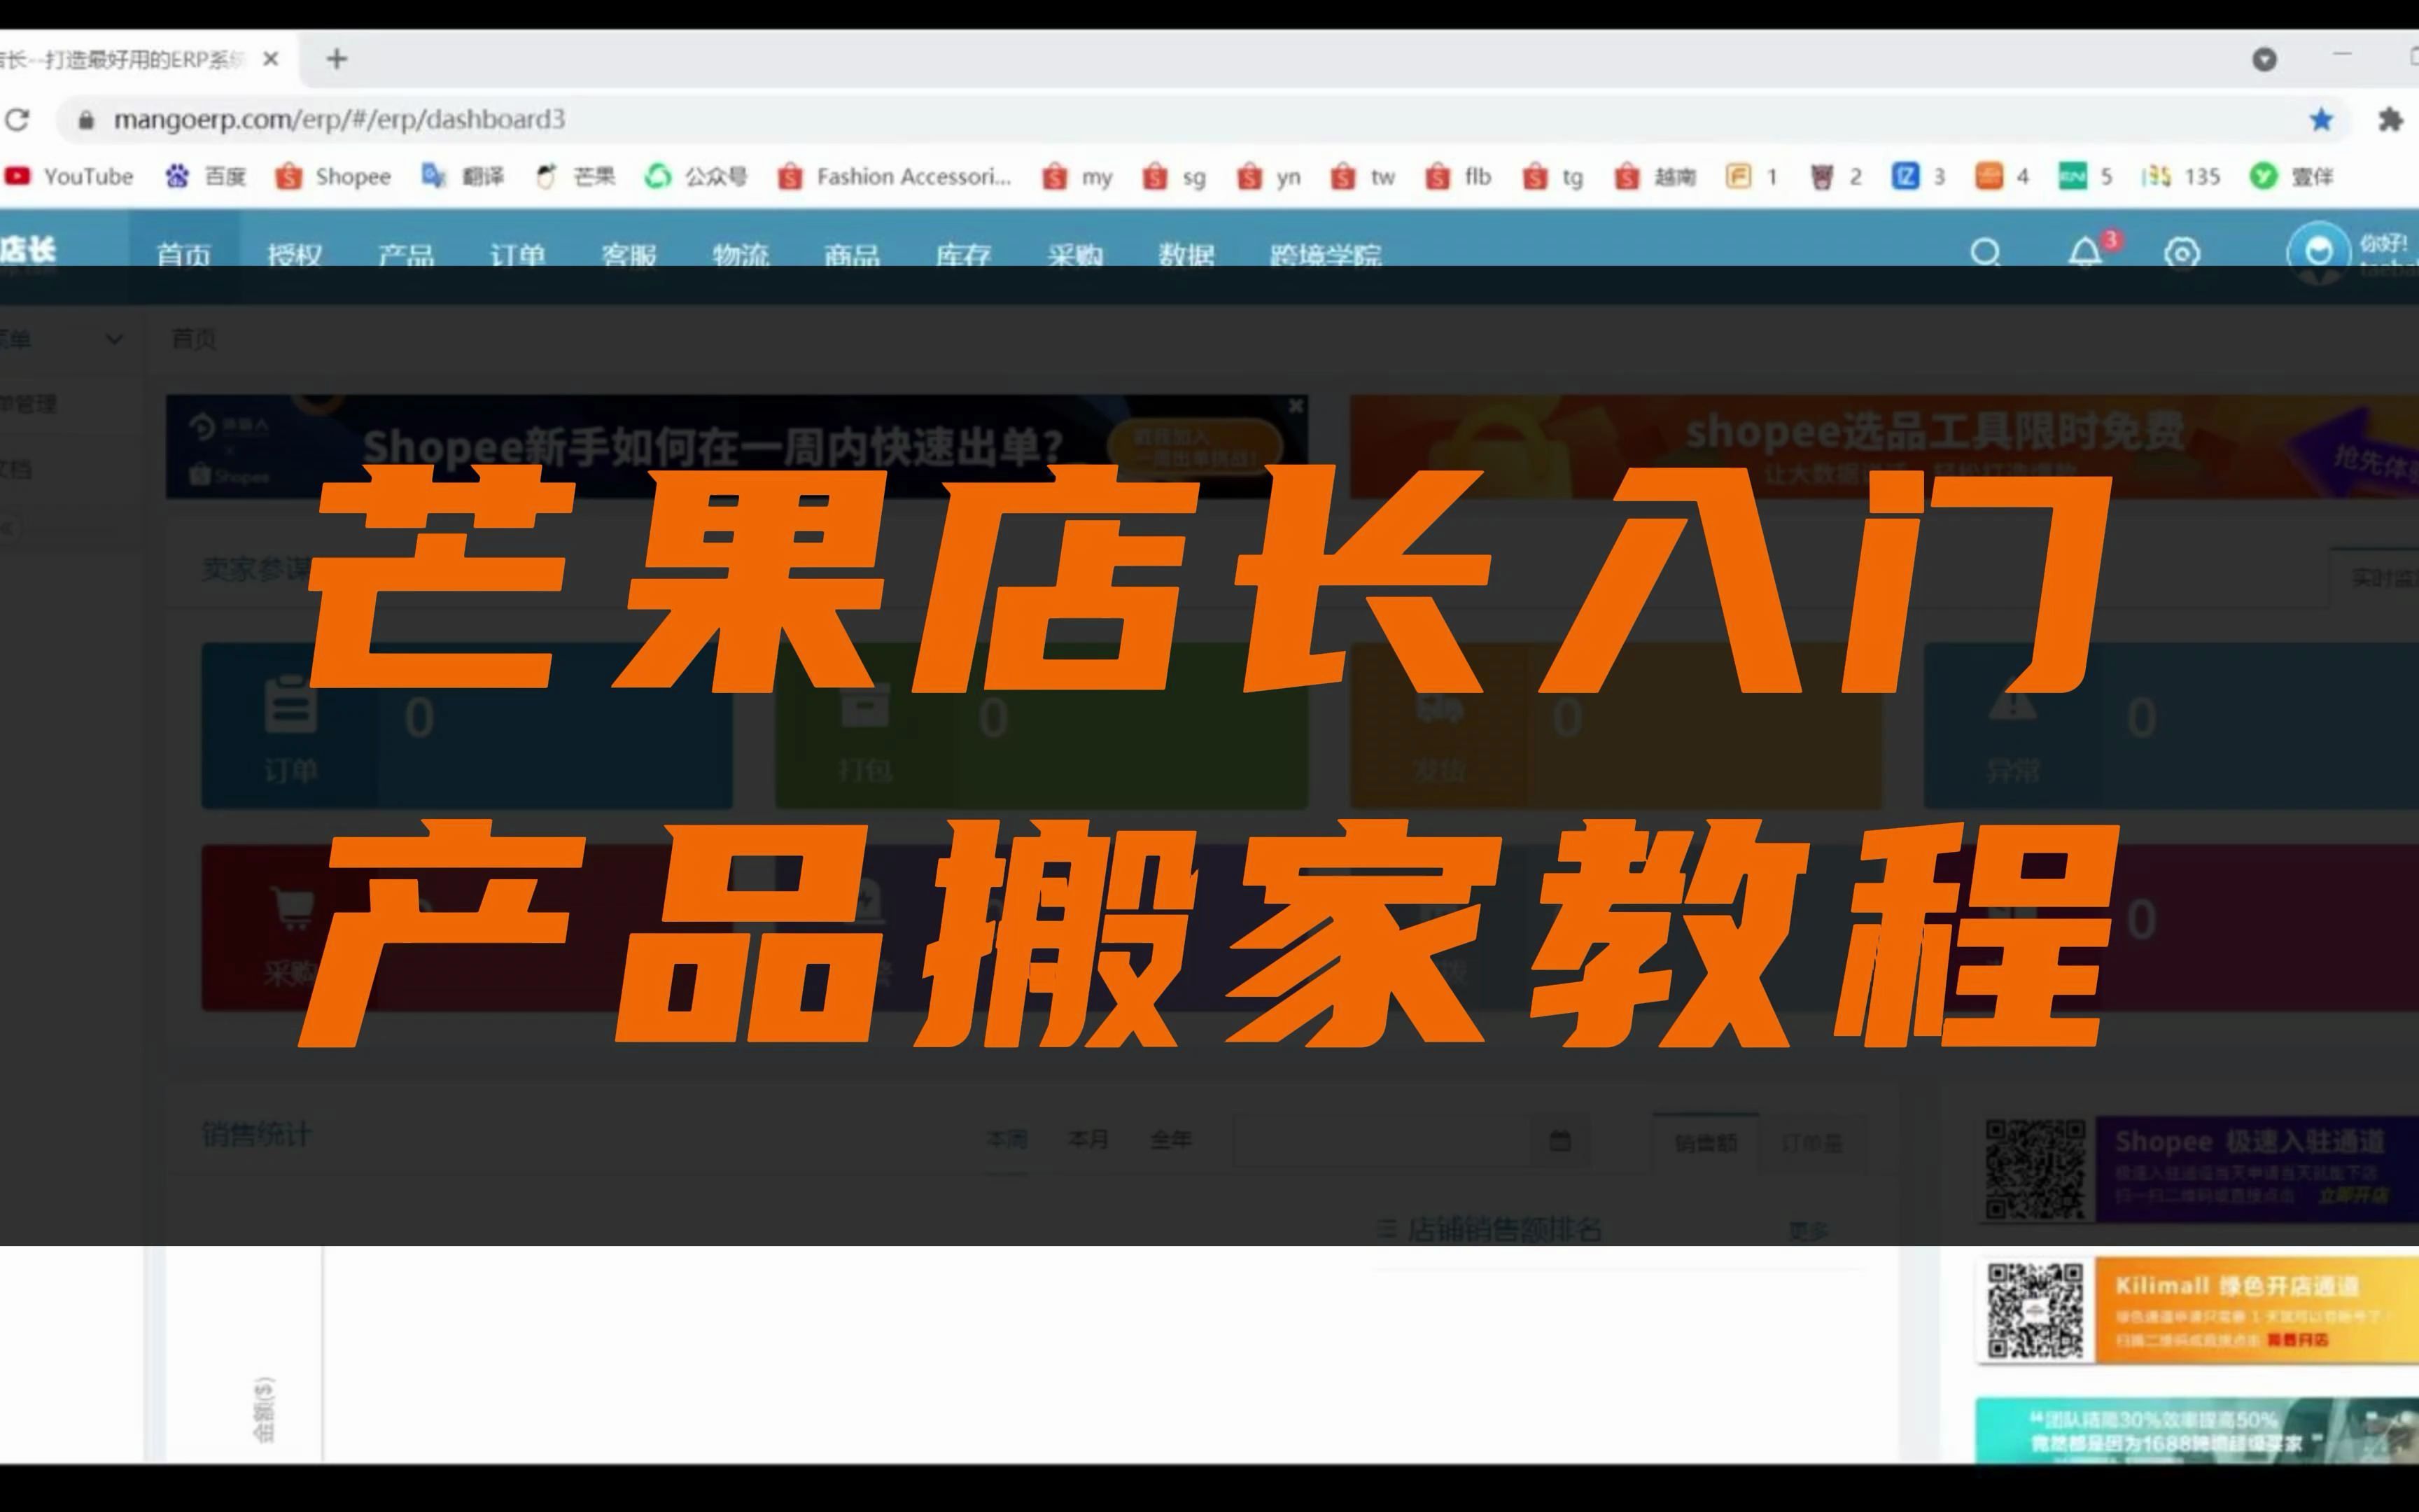Image resolution: width=2419 pixels, height=1512 pixels.
Task: Open the Kilimall 绿色开店通道 banner
Action: click(x=2197, y=1310)
